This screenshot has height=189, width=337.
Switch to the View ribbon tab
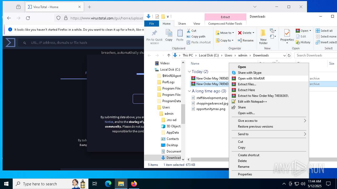click(x=197, y=24)
